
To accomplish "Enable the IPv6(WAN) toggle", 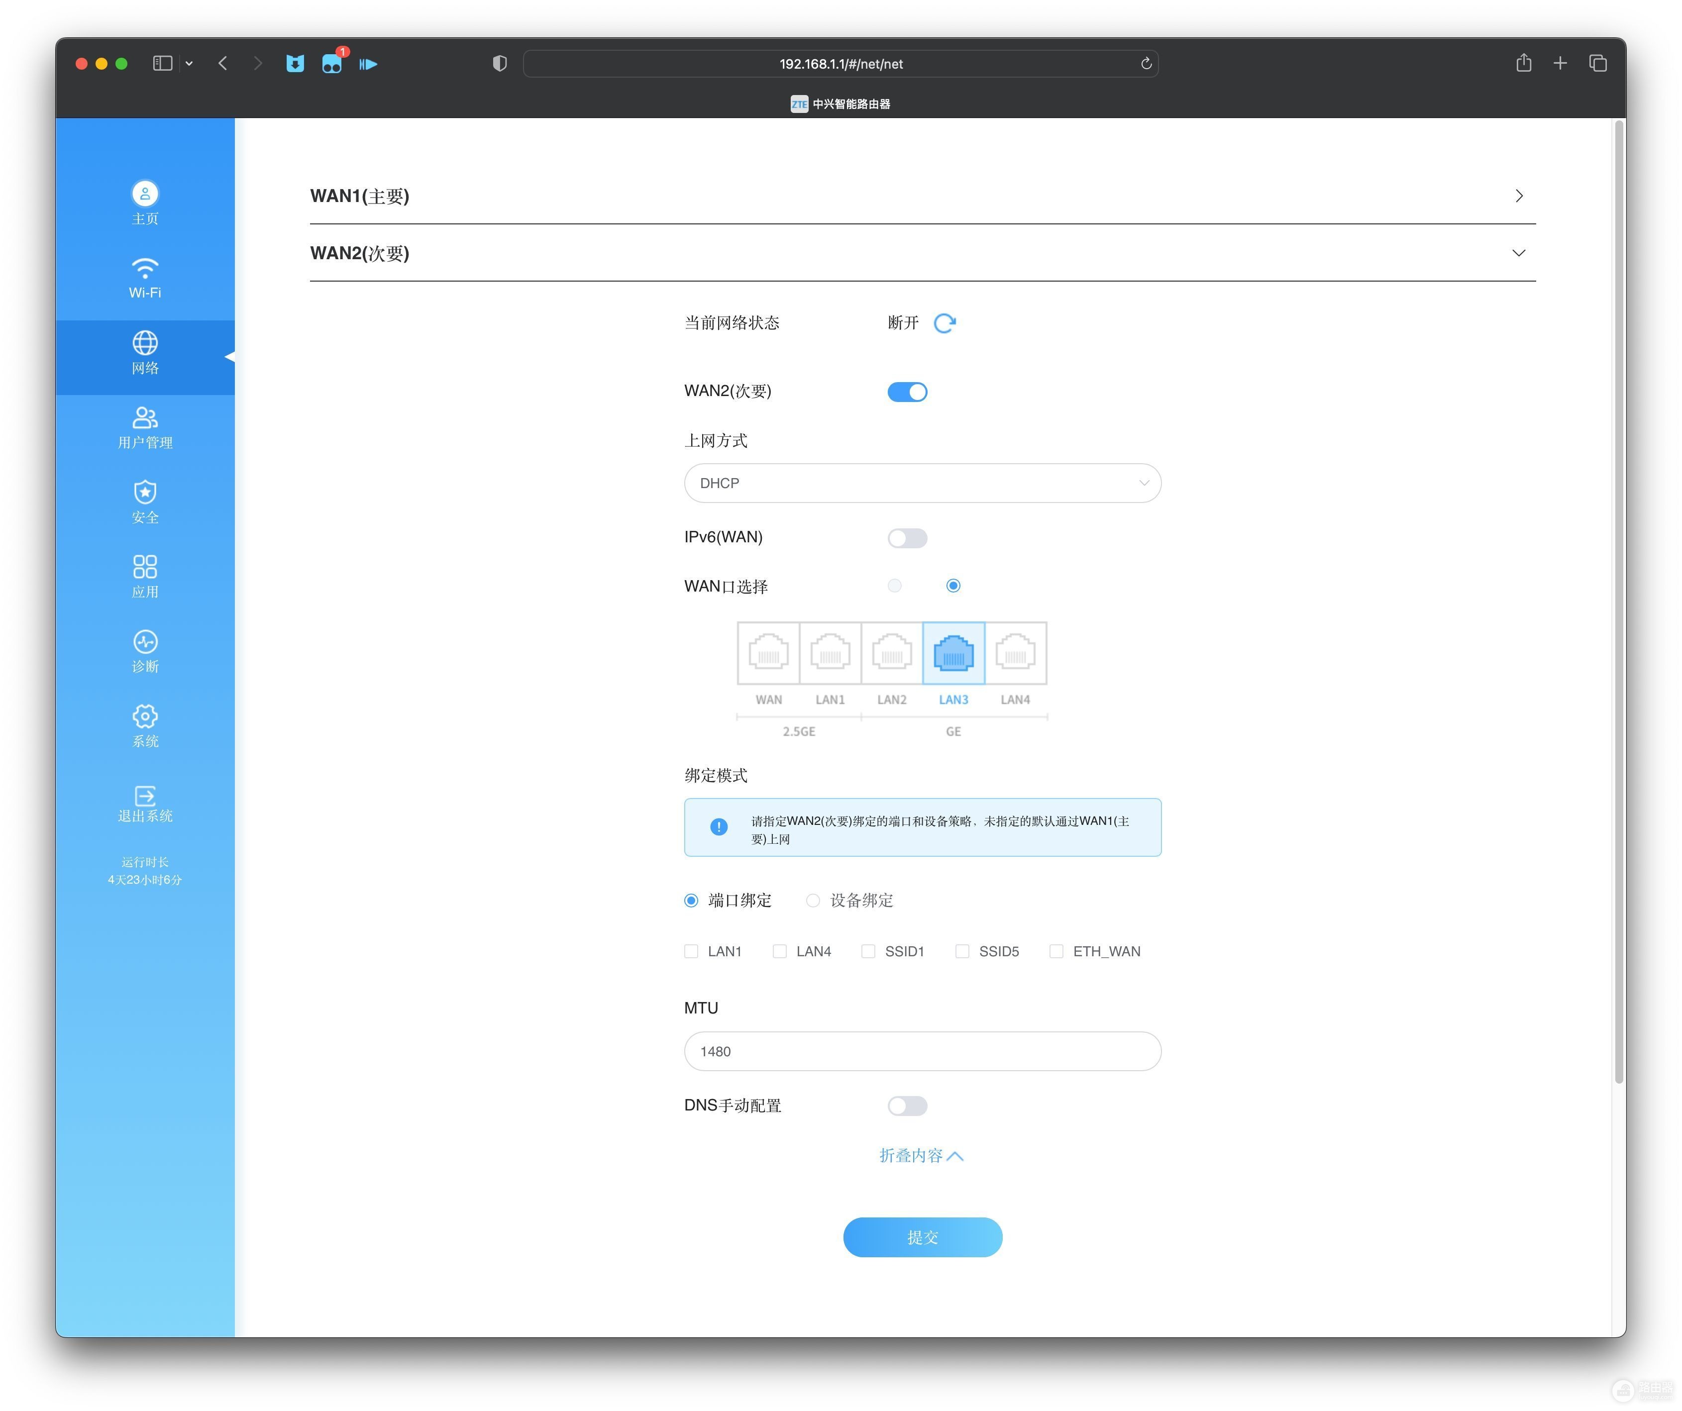I will 907,538.
